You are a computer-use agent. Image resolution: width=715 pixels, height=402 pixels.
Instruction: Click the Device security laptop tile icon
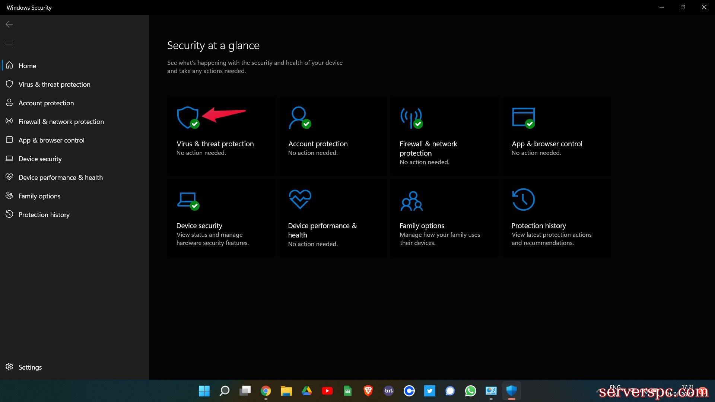187,200
